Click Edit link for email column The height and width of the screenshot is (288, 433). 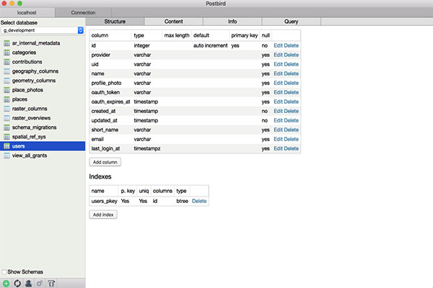pos(278,139)
